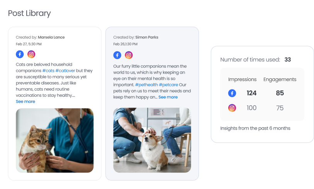
Task: Click the Post Library heading
Action: tap(29, 13)
